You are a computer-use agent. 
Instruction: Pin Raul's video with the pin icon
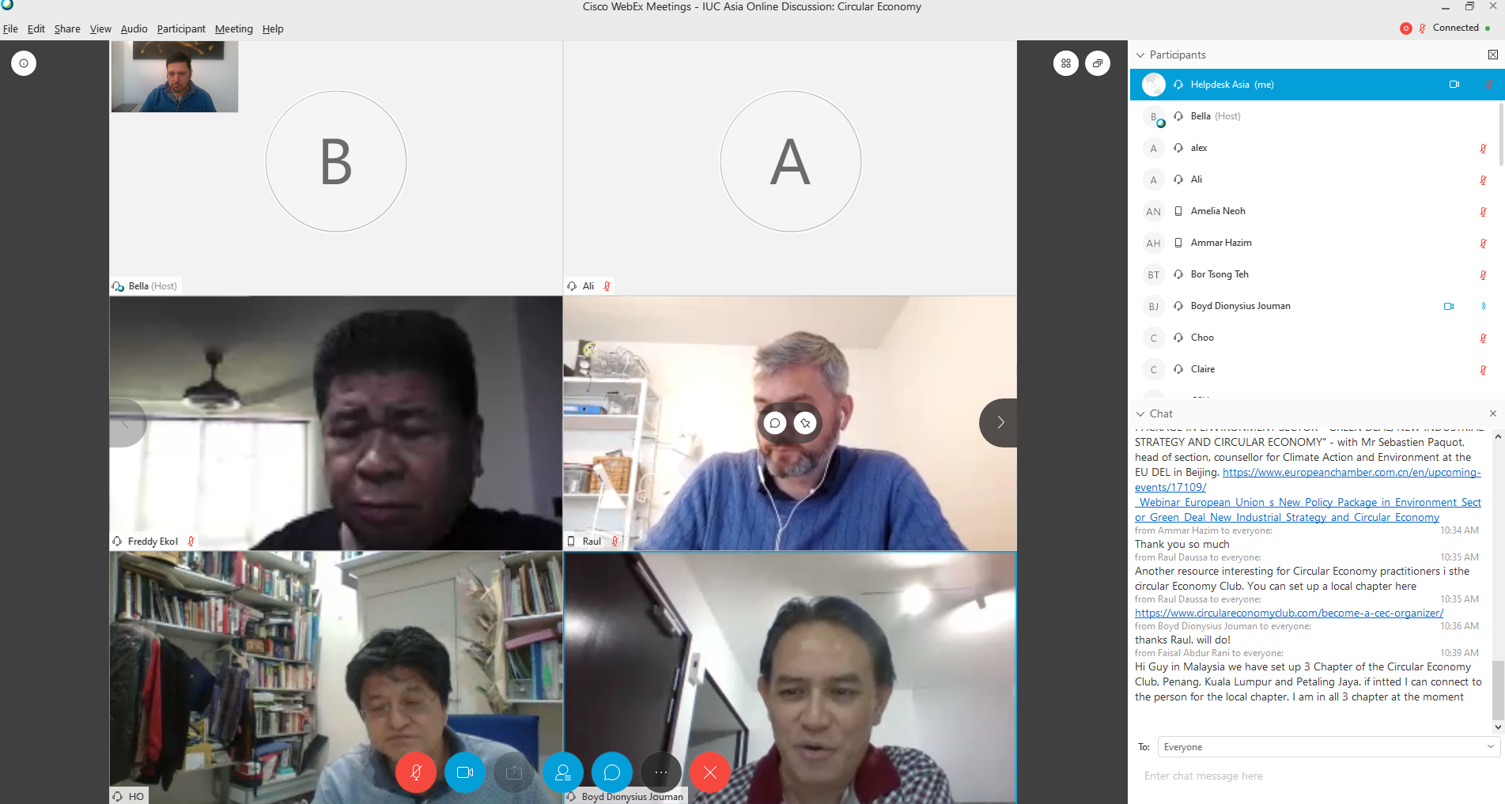[805, 423]
